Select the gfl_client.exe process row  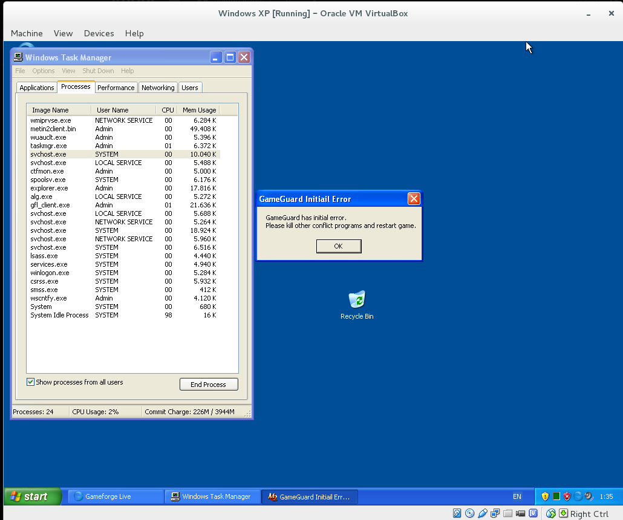point(124,205)
